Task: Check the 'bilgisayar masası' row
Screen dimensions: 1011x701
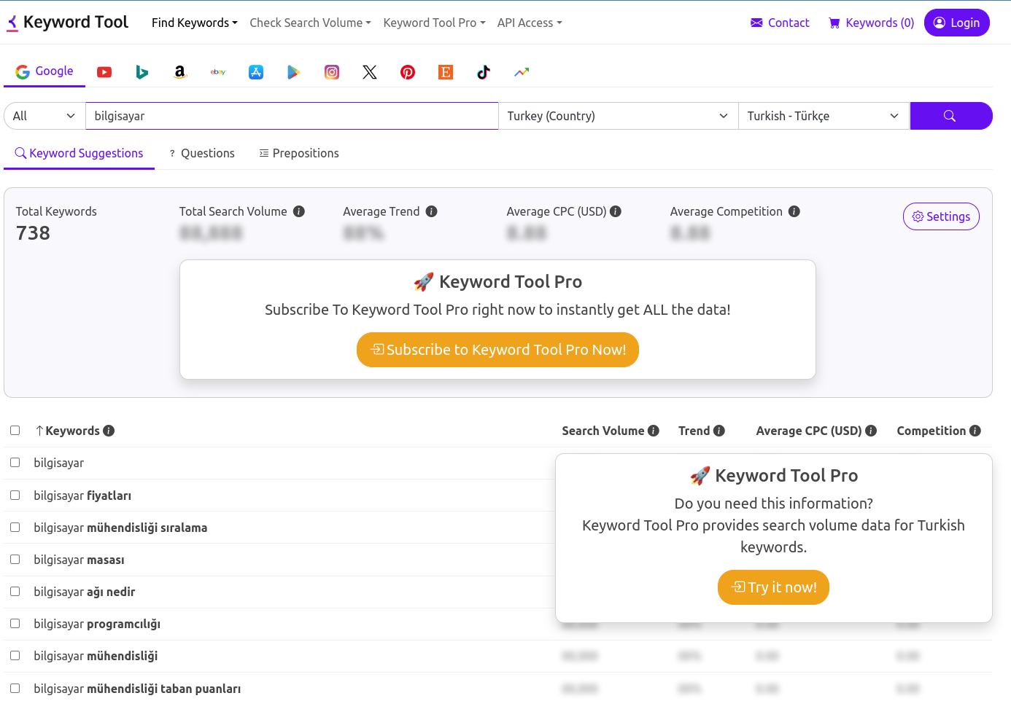Action: tap(15, 560)
